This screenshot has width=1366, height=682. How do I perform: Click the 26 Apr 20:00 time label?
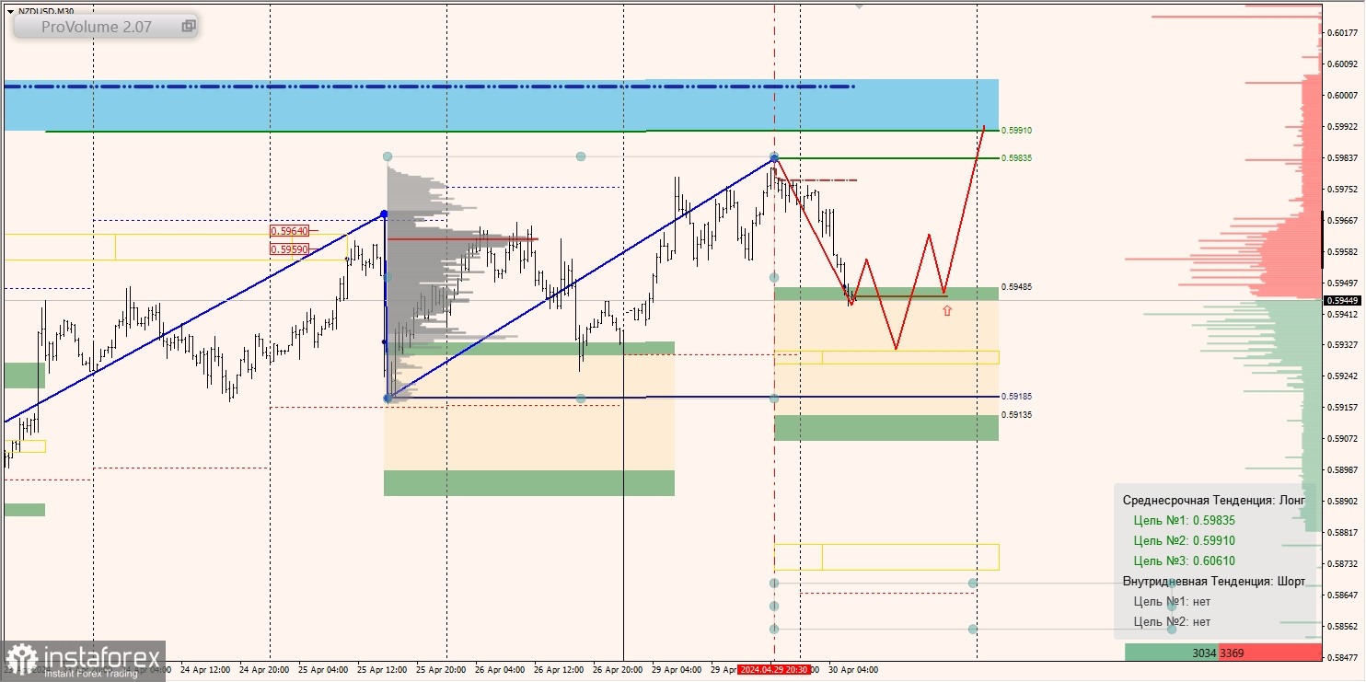click(x=618, y=670)
